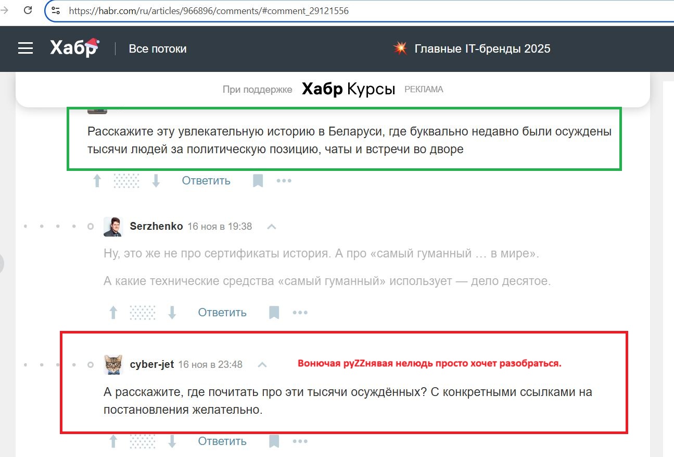
Task: Upvote Serzhenko's comment
Action: (113, 312)
